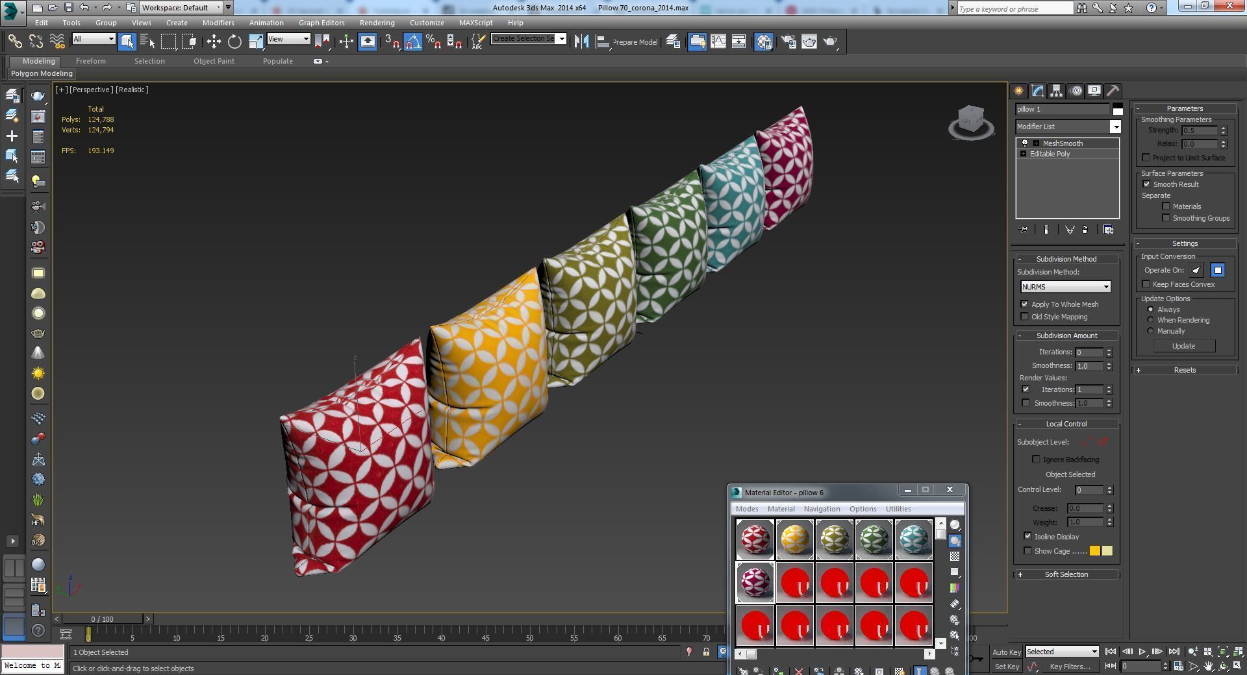
Task: Activate Select and Uniform Scale tool
Action: coord(255,42)
